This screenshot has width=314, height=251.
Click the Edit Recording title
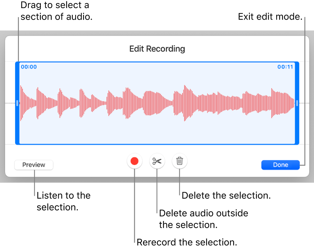157,49
